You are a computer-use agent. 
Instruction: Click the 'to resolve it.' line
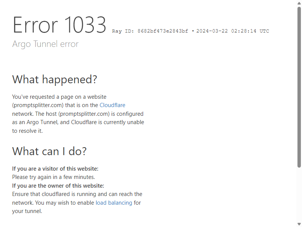(27, 131)
